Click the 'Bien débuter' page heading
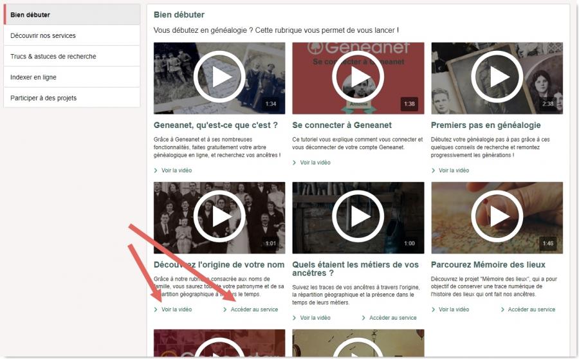 coord(179,15)
